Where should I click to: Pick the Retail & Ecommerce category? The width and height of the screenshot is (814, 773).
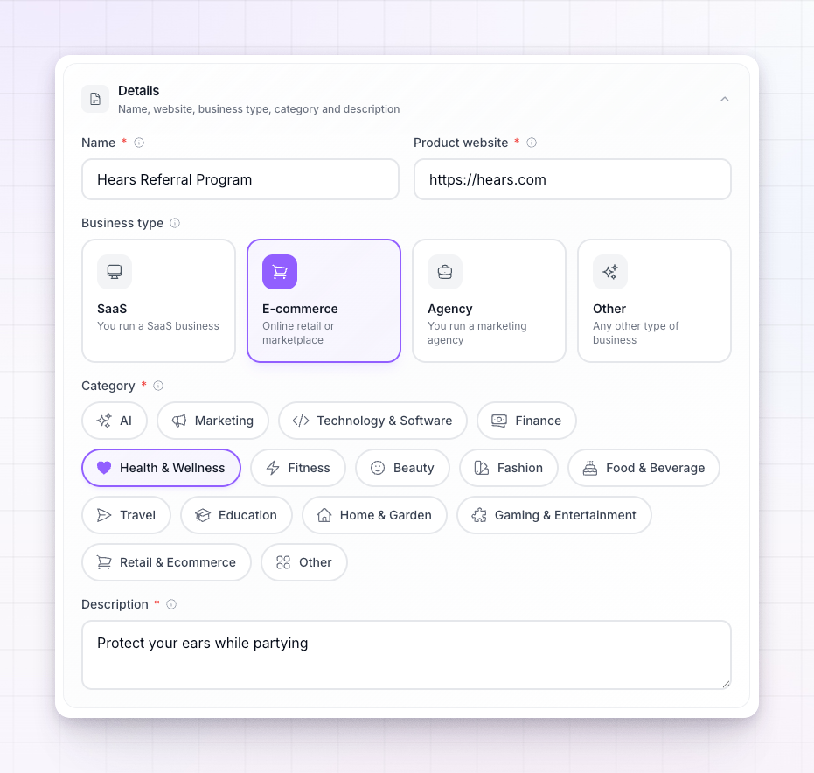pos(166,562)
